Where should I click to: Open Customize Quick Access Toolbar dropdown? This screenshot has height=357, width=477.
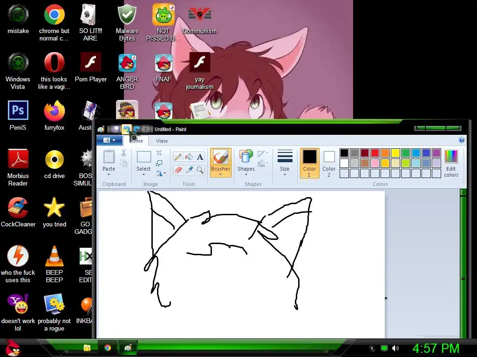click(x=145, y=130)
